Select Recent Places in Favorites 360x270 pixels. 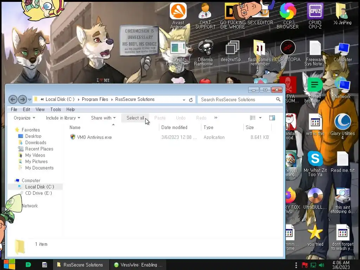tap(39, 149)
